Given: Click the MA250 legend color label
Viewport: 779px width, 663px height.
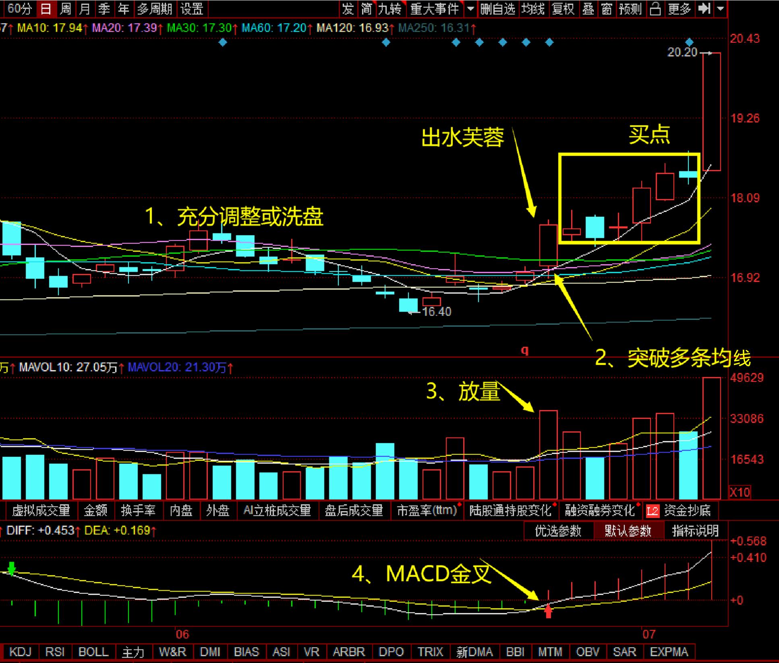Looking at the screenshot, I should point(434,28).
